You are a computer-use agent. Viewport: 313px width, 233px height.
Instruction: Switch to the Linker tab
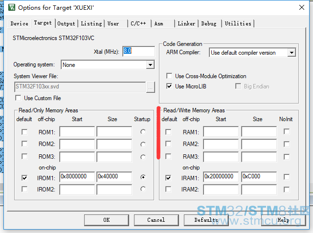186,23
